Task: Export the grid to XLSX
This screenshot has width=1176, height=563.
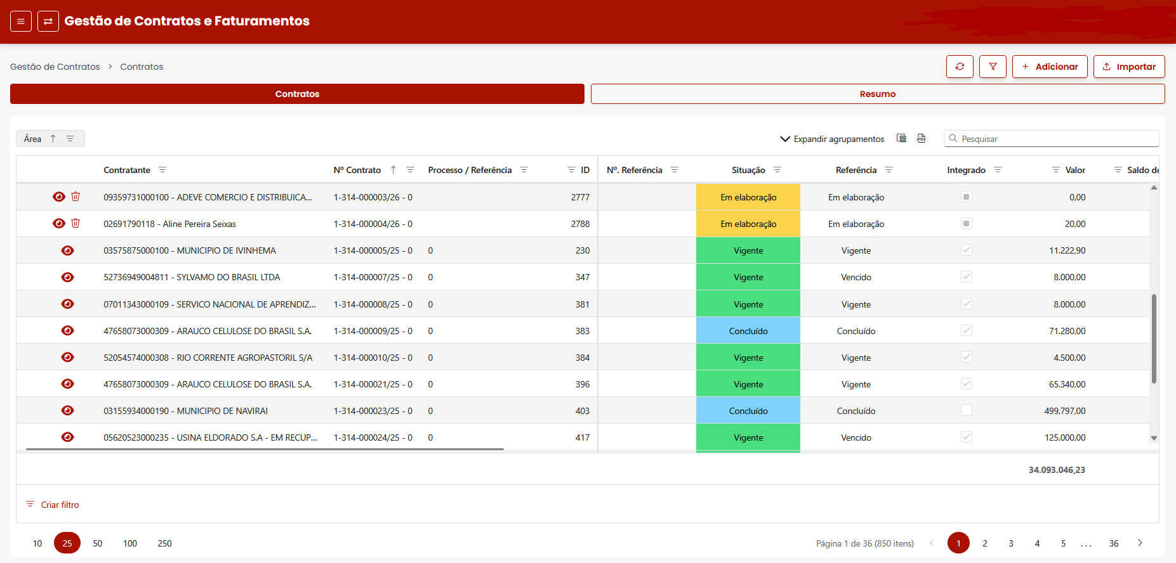Action: tap(922, 138)
